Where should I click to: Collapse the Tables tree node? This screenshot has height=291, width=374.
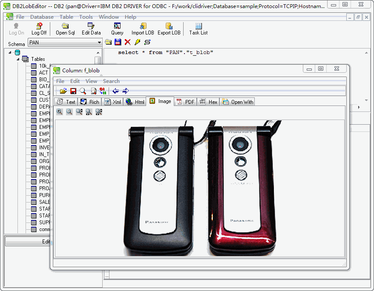(18, 59)
